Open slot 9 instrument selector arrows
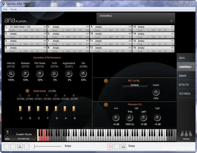Viewport: 197px width, 153px height. (x=130, y=27)
